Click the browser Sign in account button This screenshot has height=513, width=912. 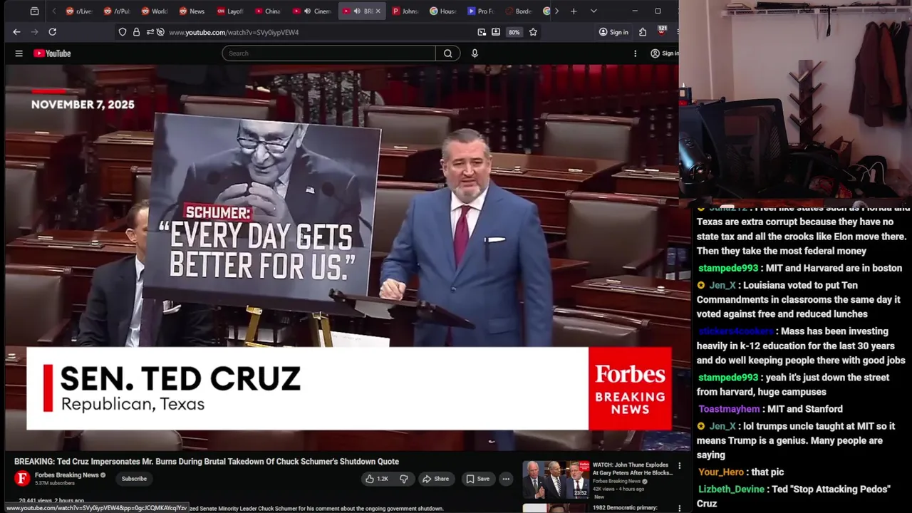click(613, 32)
